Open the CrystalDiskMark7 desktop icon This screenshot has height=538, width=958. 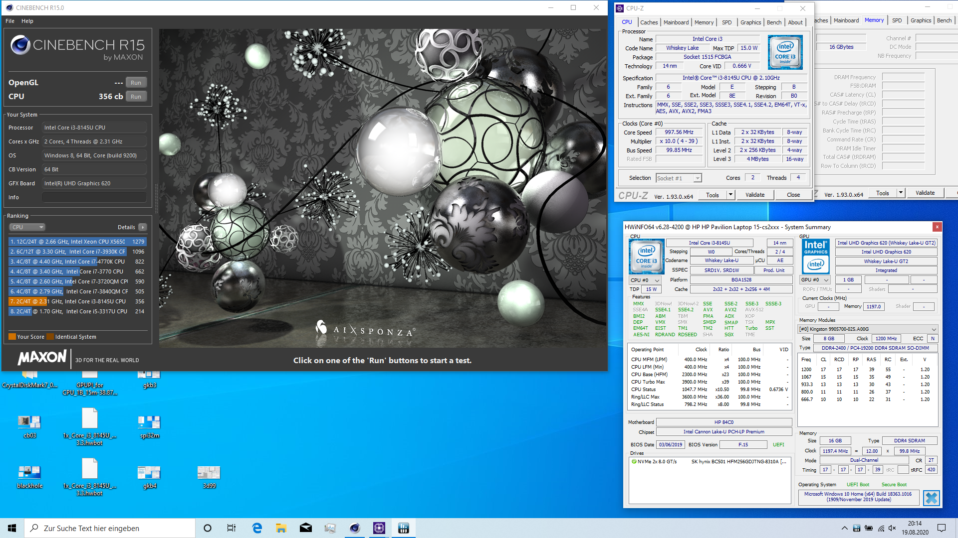click(x=30, y=381)
